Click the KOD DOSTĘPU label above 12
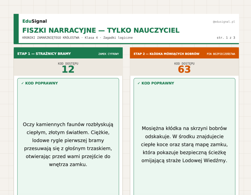 68,63
